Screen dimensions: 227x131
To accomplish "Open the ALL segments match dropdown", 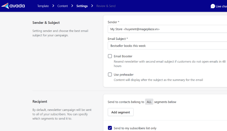I will pos(149,102).
